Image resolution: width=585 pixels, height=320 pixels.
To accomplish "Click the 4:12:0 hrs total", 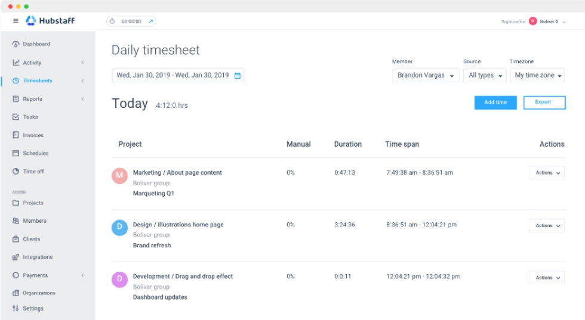I will tap(172, 105).
